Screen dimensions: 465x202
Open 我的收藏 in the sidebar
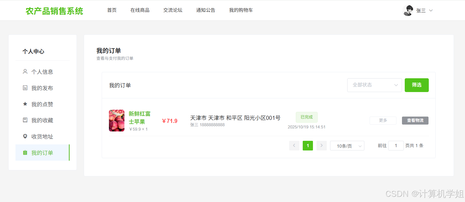[42, 120]
